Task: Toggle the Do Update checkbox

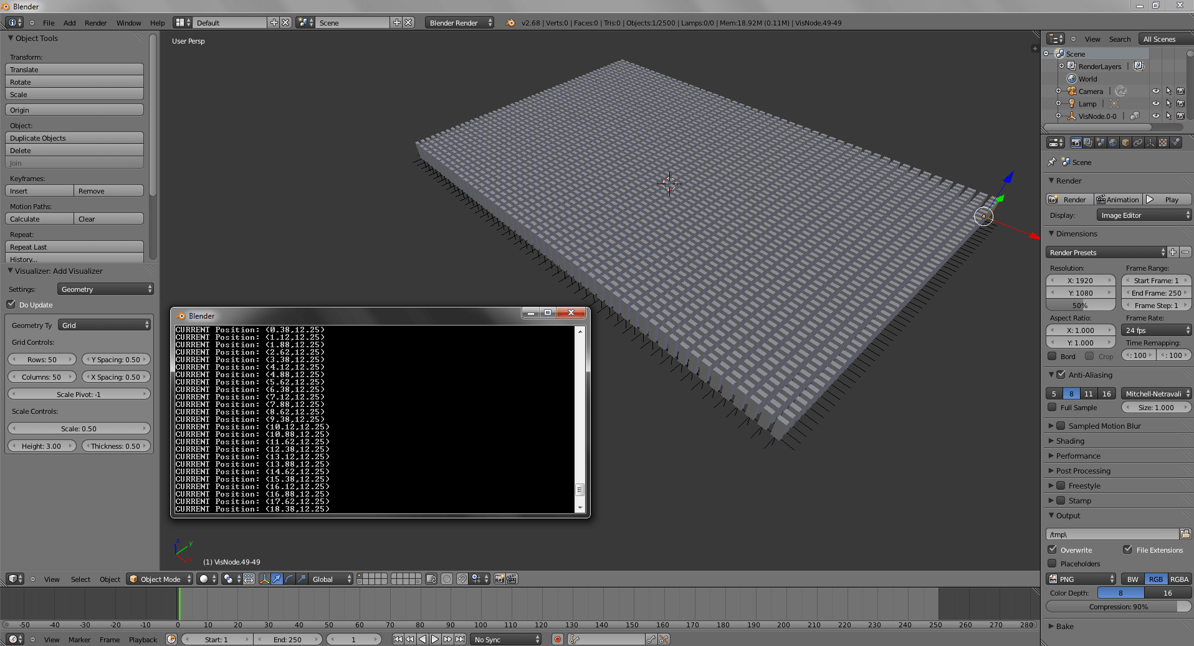Action: point(11,304)
